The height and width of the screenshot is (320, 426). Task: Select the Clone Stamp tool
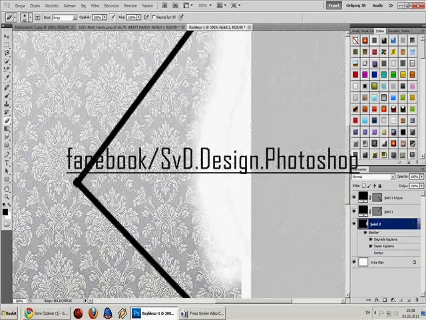(7, 104)
